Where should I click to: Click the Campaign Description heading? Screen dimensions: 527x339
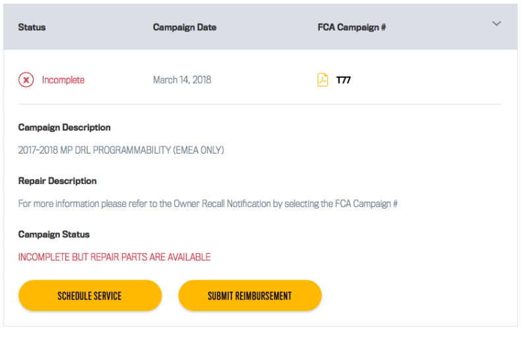click(64, 127)
